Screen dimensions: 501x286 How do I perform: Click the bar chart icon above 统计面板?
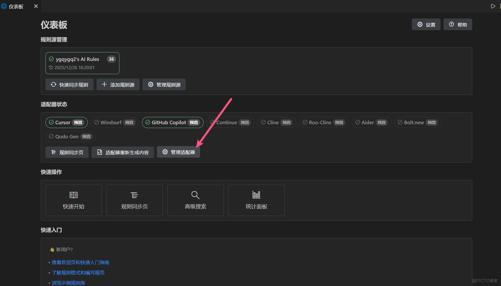pos(256,195)
